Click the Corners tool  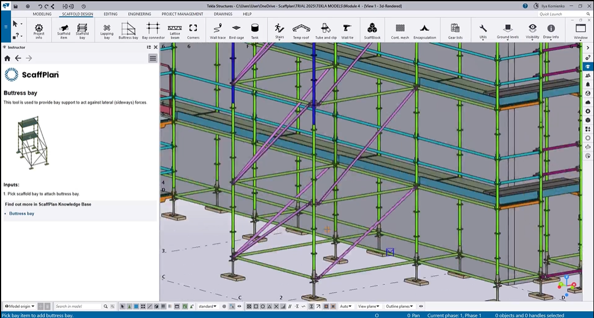pyautogui.click(x=193, y=31)
